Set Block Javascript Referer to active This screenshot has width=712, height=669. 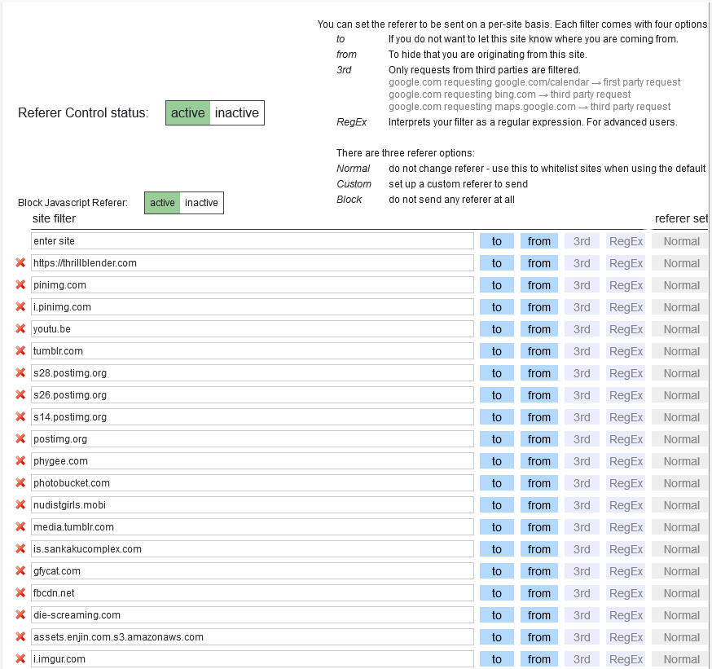tap(162, 203)
